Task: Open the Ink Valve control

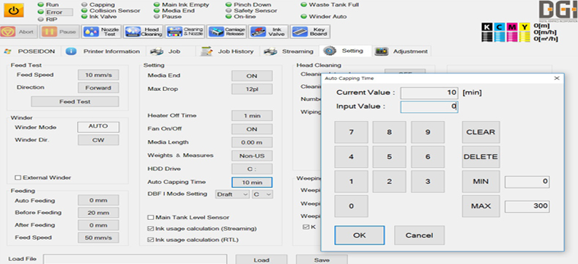Action: click(268, 32)
